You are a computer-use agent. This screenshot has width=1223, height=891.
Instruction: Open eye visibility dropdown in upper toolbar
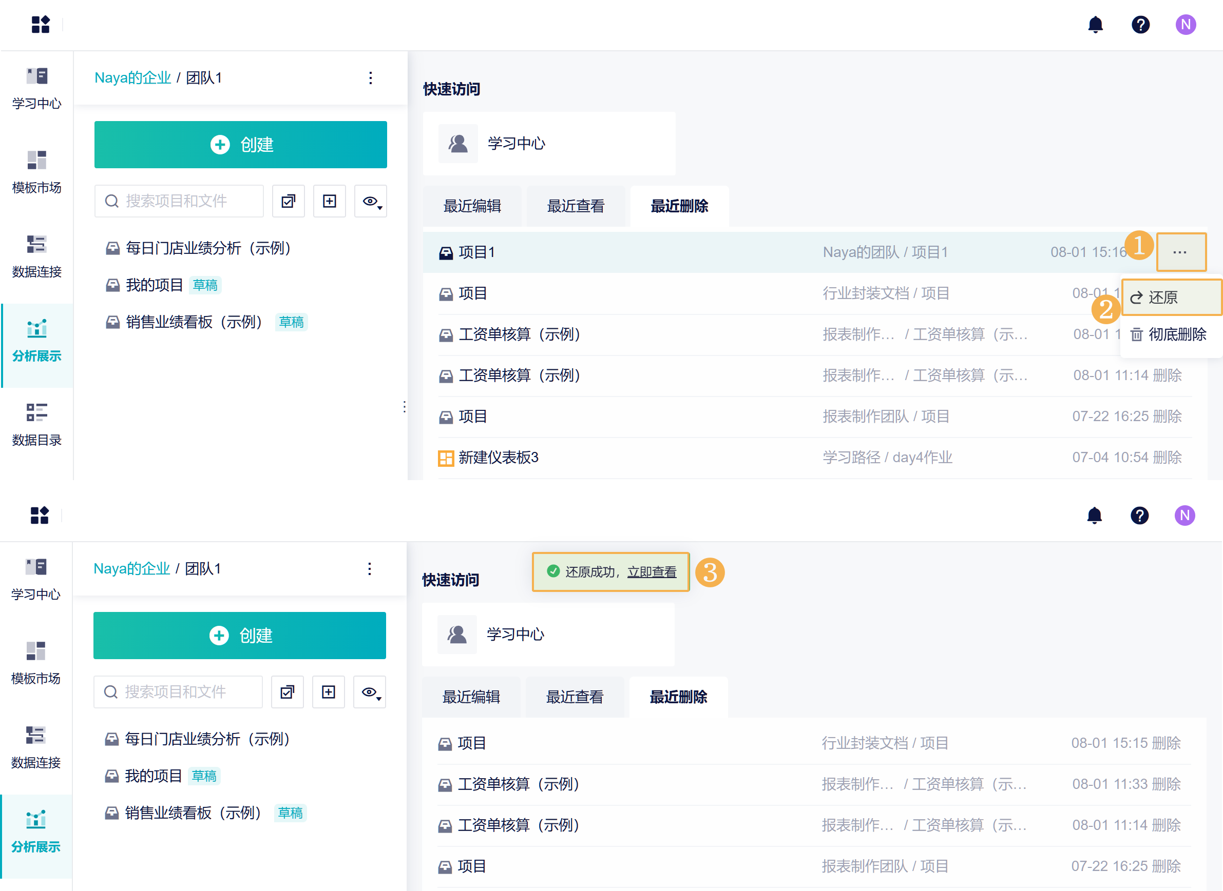(371, 201)
